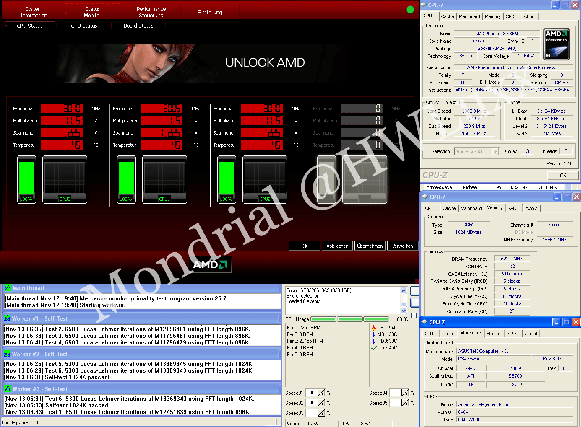Viewport: 581px width, 427px height.
Task: Click the CPU-Z chip icon in the top CPU-Z window
Action: point(423,5)
